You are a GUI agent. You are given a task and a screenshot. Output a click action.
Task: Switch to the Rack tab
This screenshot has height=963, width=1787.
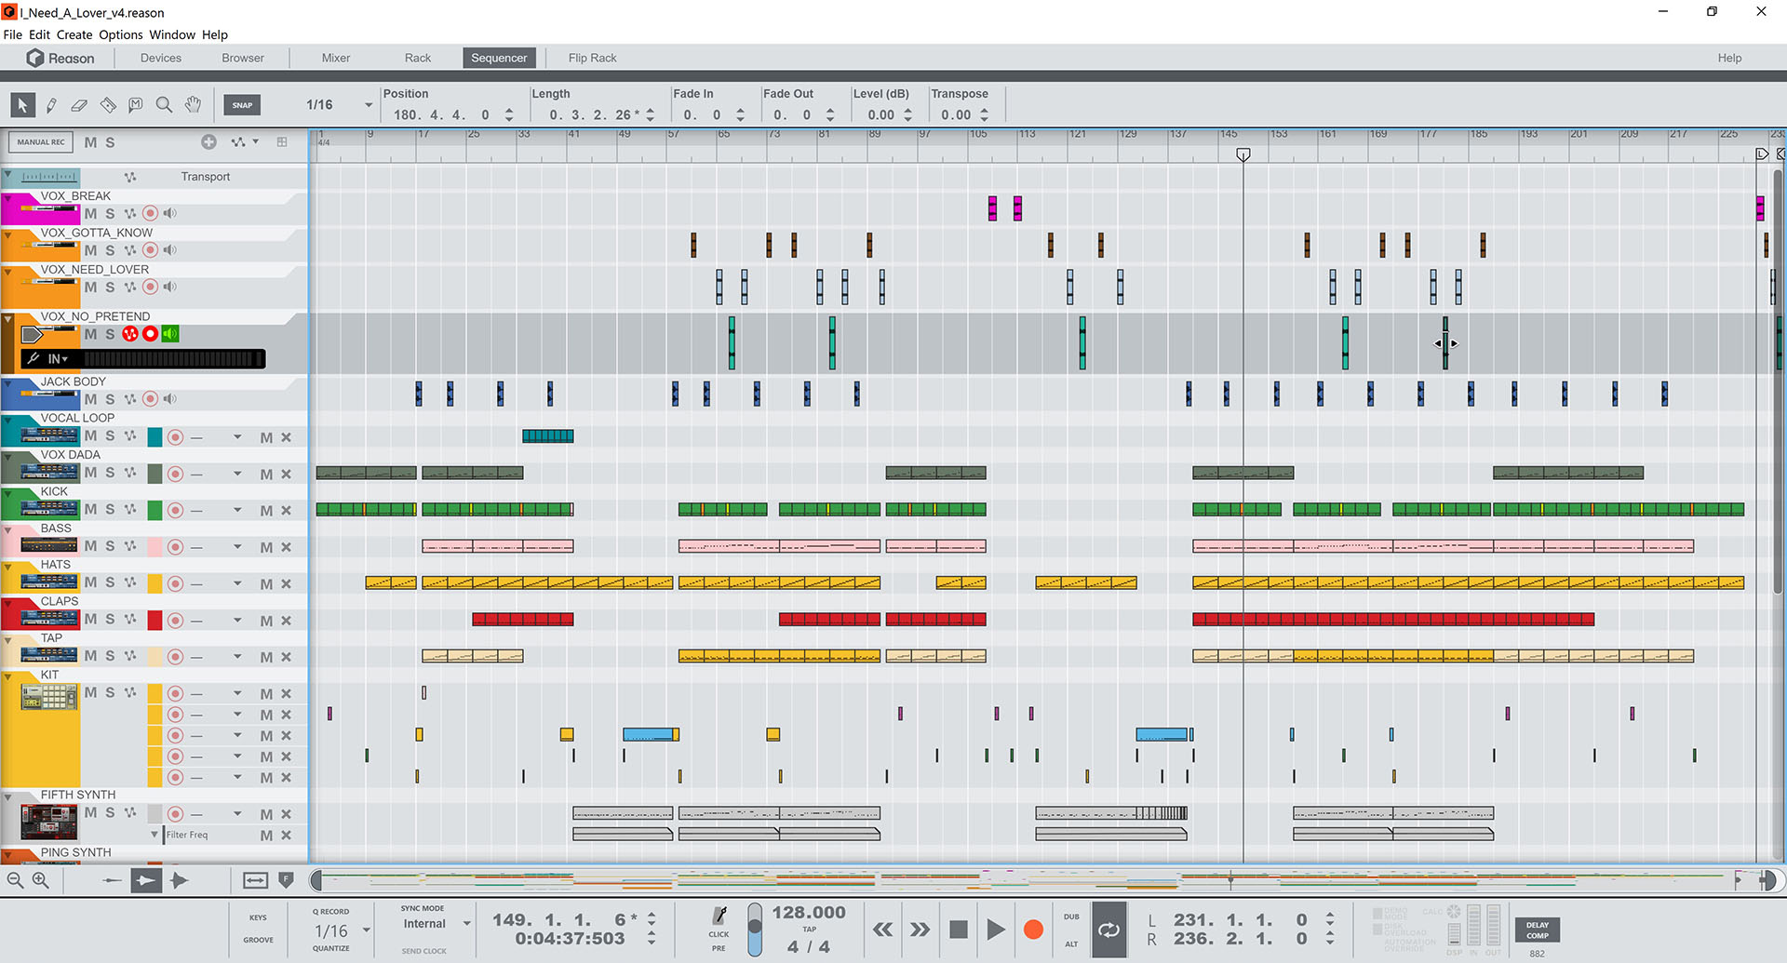(418, 58)
